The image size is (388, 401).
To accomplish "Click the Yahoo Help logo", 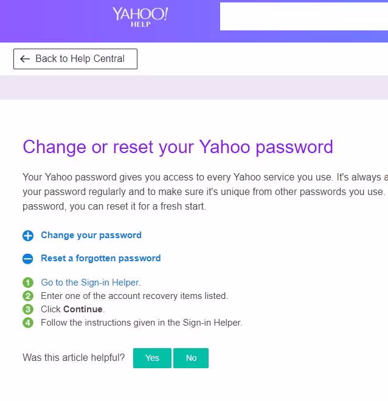I will tap(140, 16).
